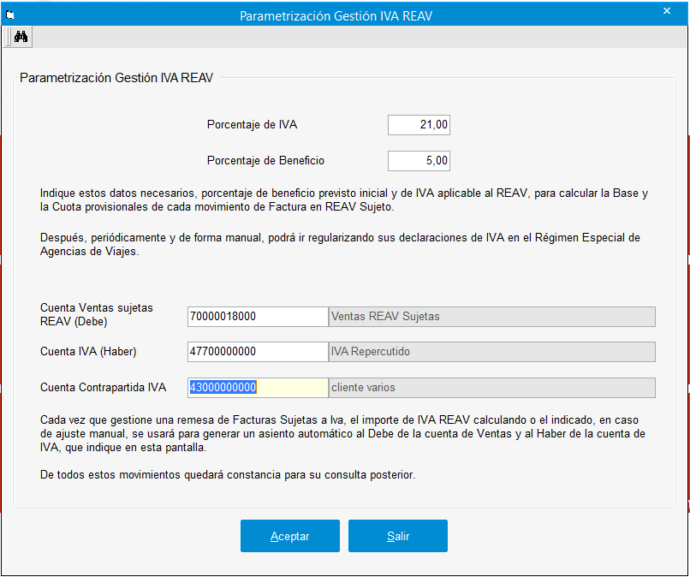The image size is (690, 577).
Task: Click the window title bar text
Action: pyautogui.click(x=342, y=15)
